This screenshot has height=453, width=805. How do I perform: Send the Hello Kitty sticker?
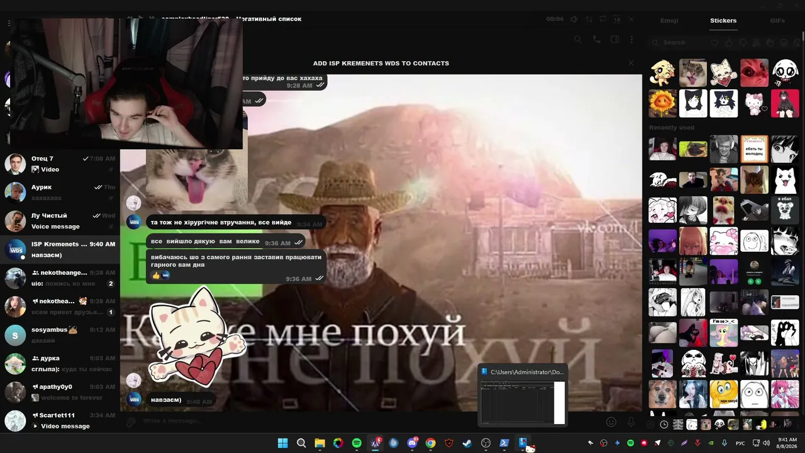[x=754, y=103]
